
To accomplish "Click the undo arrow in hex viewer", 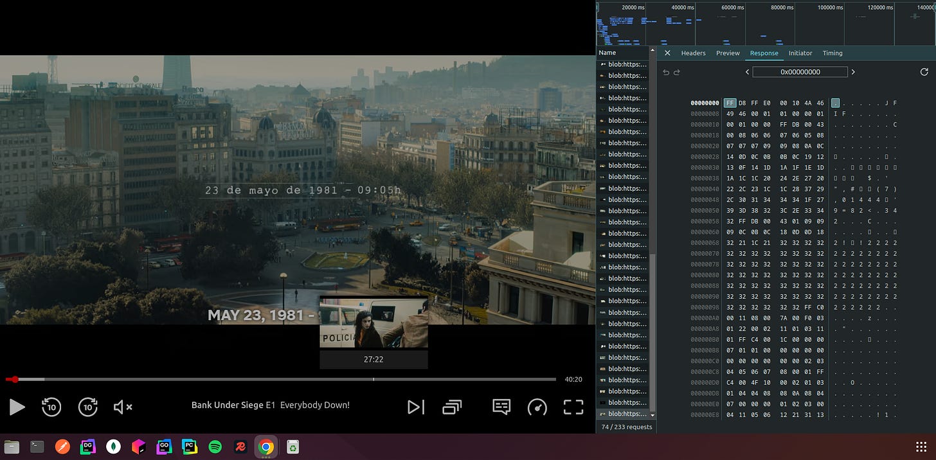I will pyautogui.click(x=666, y=72).
